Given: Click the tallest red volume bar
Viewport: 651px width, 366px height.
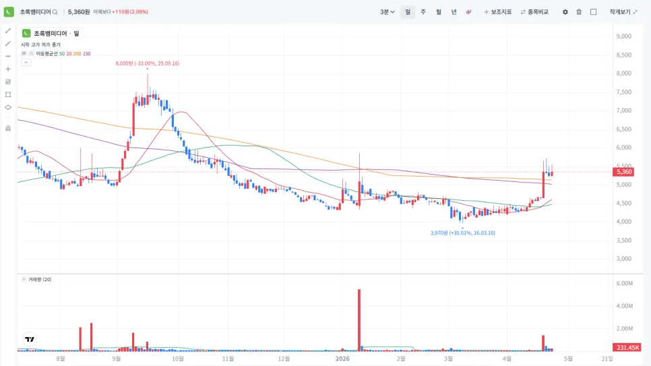Looking at the screenshot, I should (359, 320).
